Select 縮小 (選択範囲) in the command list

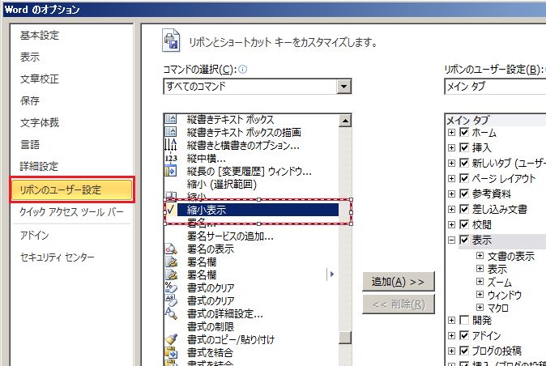coord(221,184)
